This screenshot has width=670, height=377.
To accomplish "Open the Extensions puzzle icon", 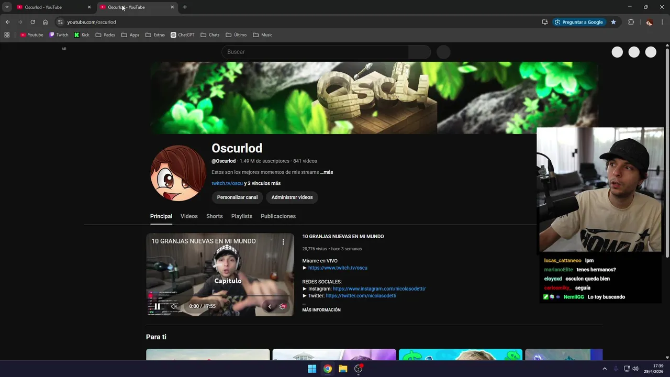I will point(631,22).
